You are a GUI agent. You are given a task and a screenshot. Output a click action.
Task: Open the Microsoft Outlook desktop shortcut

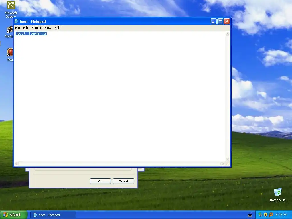(11, 9)
